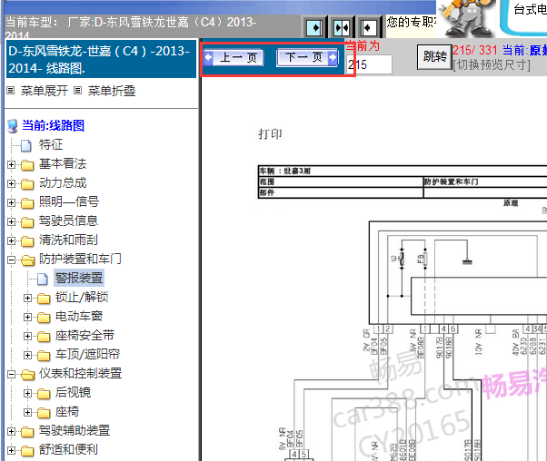Image resolution: width=547 pixels, height=461 pixels.
Task: Click the 车顶/遮阳帘 folder icon
Action: point(44,356)
